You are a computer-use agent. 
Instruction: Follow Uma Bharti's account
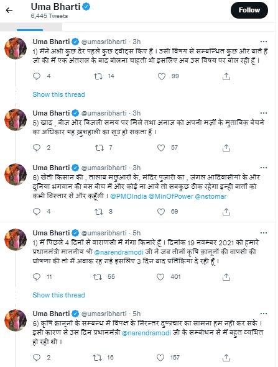[x=249, y=11]
